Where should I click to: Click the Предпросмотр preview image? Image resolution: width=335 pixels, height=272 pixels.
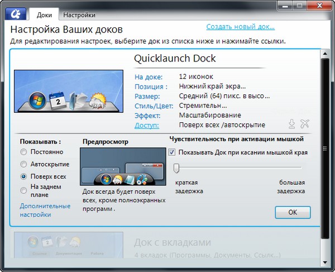(123, 166)
